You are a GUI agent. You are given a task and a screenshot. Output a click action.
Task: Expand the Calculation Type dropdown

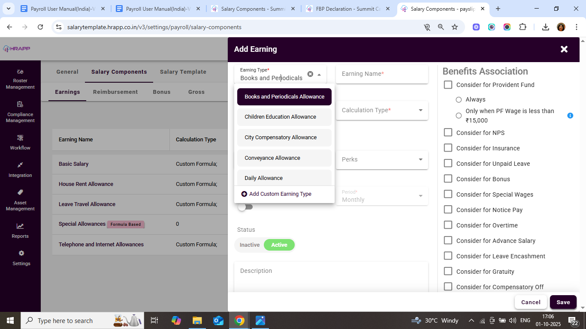pos(382,111)
